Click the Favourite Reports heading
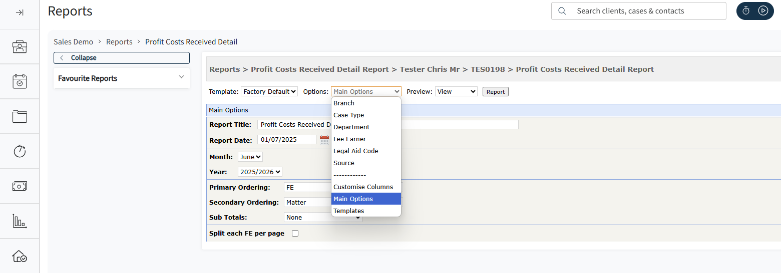The image size is (781, 273). pyautogui.click(x=88, y=78)
